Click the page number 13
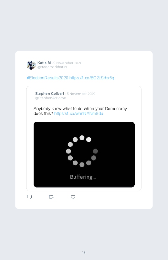The width and height of the screenshot is (168, 260). click(x=84, y=253)
